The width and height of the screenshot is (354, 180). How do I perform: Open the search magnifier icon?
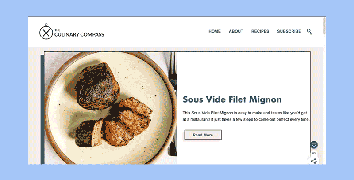pos(309,31)
